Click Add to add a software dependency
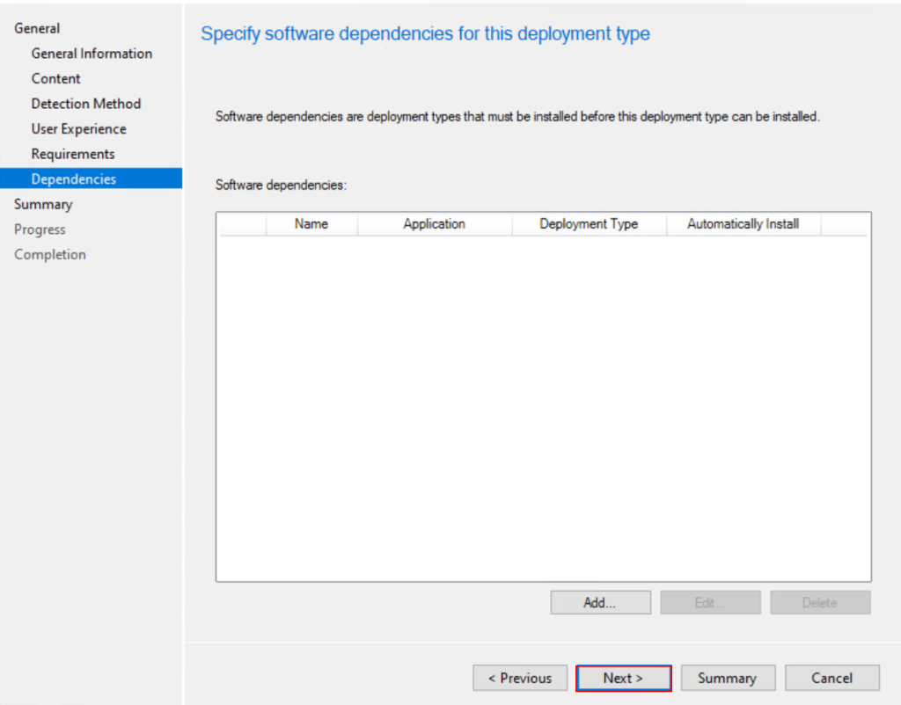The height and width of the screenshot is (705, 901). click(x=600, y=603)
